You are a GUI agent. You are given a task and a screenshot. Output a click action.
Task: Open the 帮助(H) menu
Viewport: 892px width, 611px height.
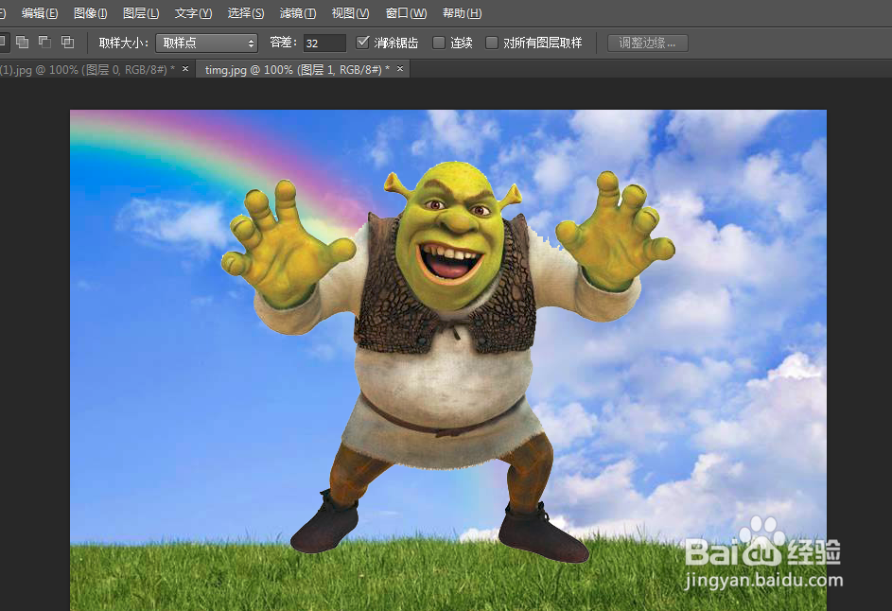(x=462, y=13)
